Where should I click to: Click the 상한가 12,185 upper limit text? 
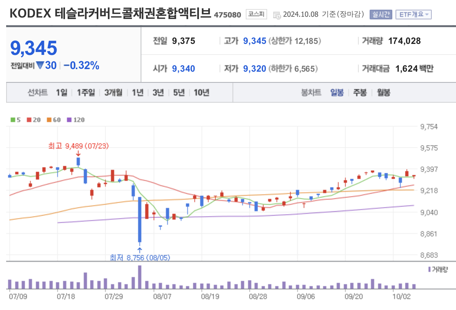(295, 41)
